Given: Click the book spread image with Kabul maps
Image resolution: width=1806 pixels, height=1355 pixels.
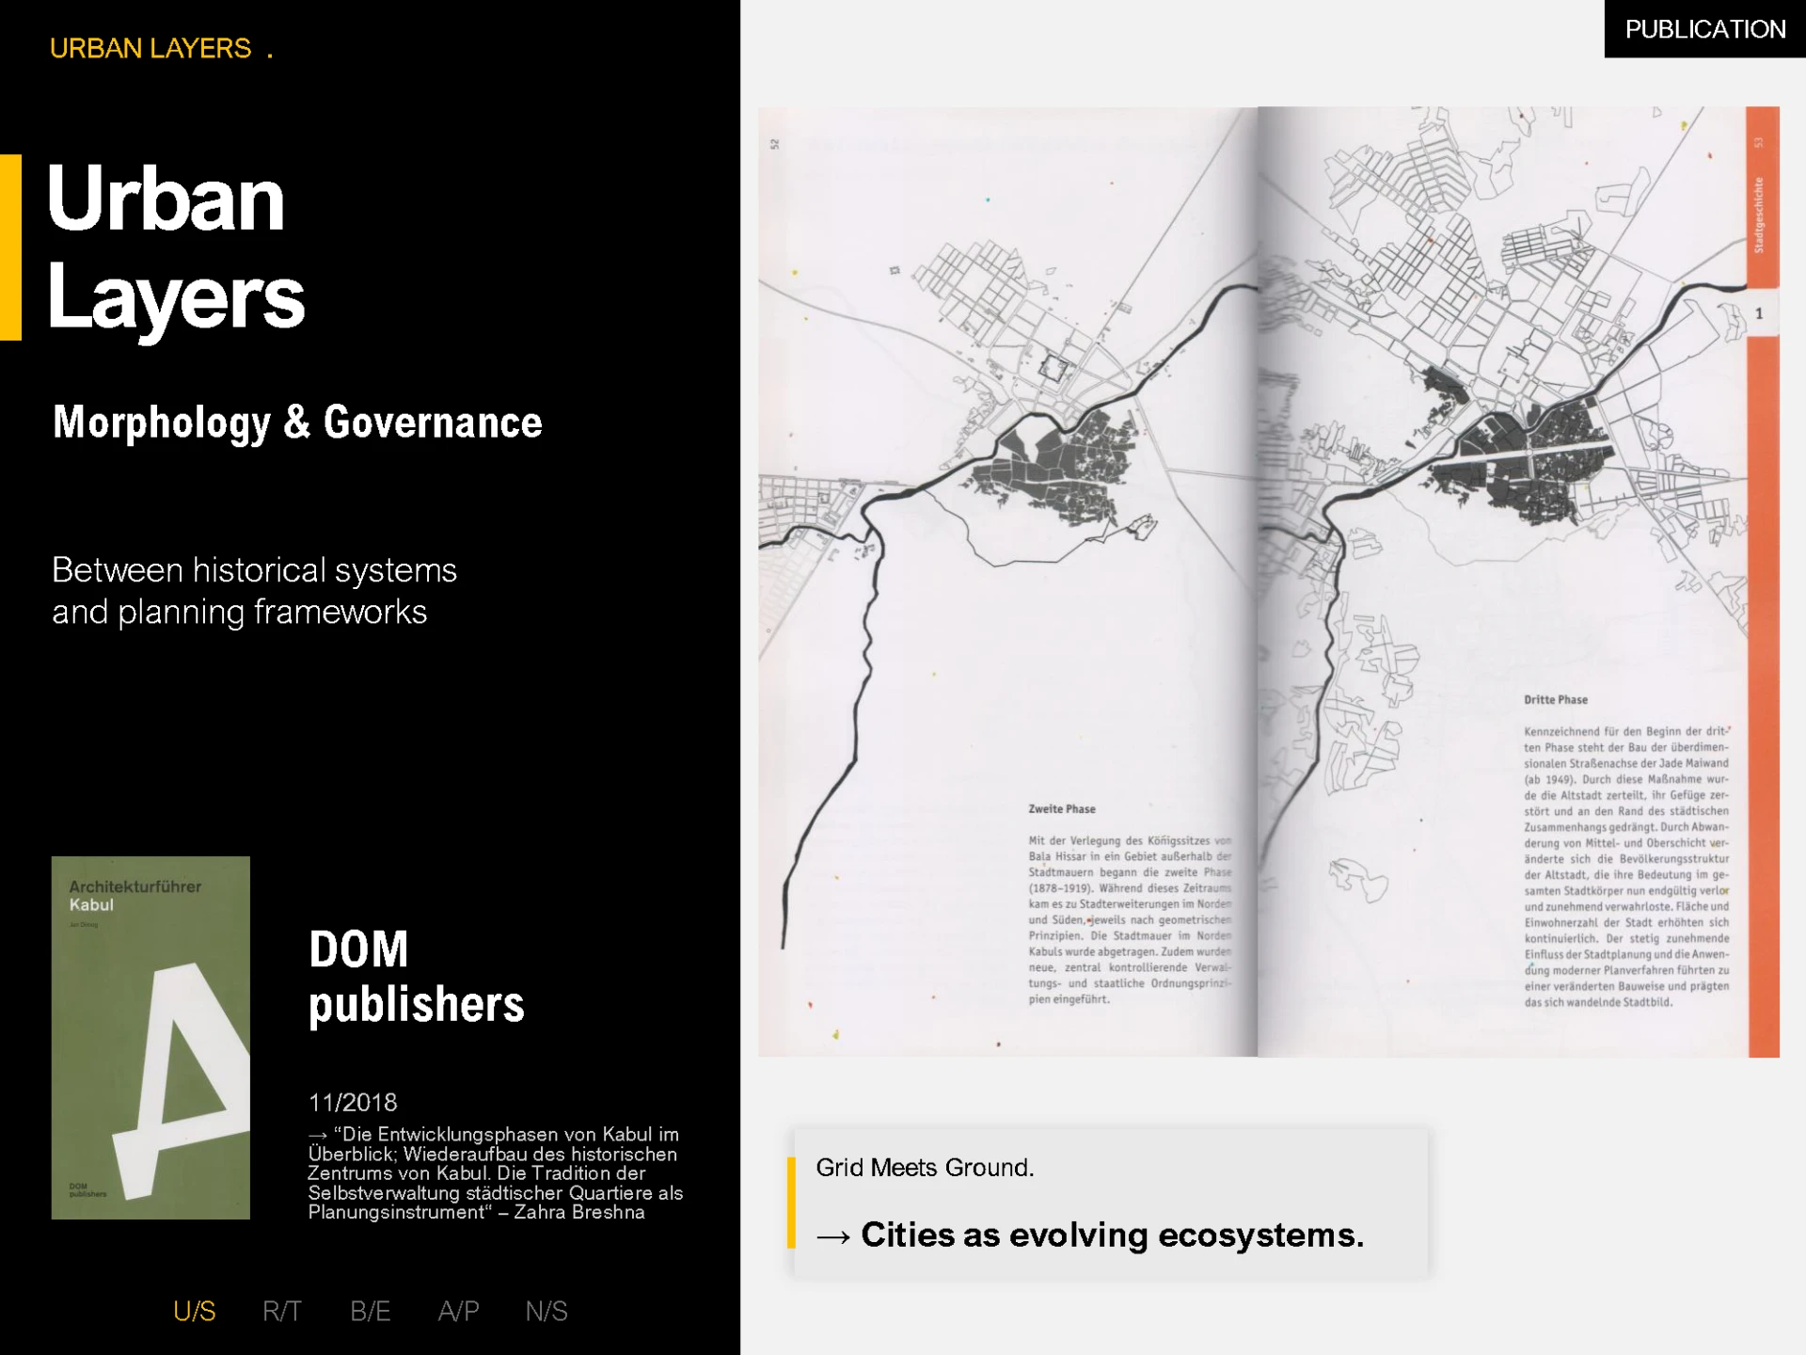Looking at the screenshot, I should pos(1269,582).
